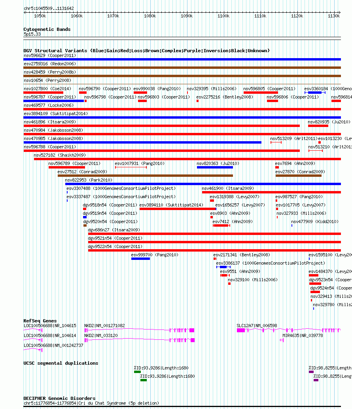352x409 pixels.
Task: Click the NKD2|NM_033120 gene label
Action: [101, 336]
